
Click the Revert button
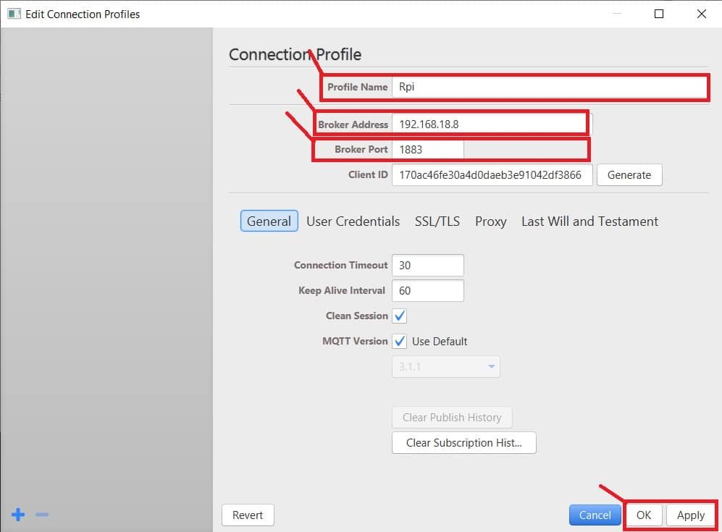[x=248, y=515]
